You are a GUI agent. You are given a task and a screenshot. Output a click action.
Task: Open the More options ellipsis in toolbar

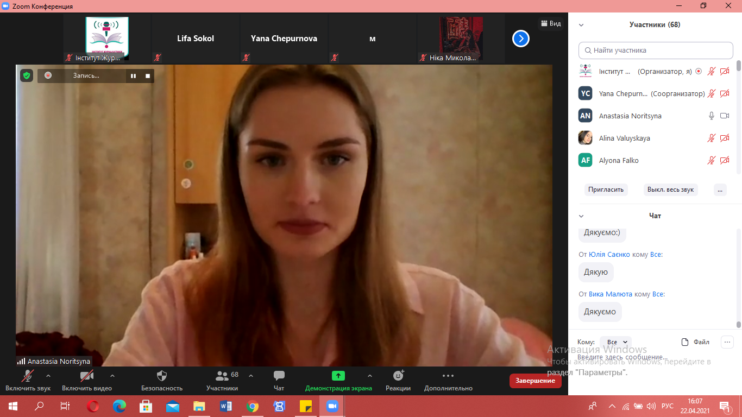pos(448,376)
